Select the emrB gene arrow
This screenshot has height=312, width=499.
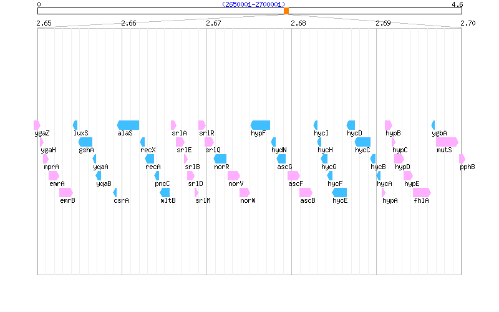click(x=66, y=192)
